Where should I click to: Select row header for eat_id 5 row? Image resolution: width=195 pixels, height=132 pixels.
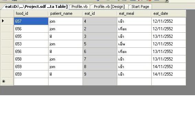pyautogui.click(x=7, y=44)
